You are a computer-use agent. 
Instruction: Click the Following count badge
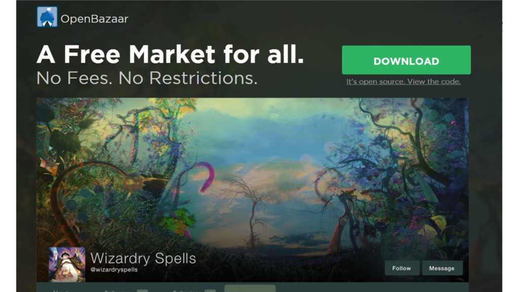210,290
